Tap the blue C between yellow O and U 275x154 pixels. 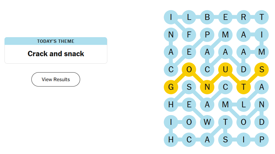coord(207,70)
